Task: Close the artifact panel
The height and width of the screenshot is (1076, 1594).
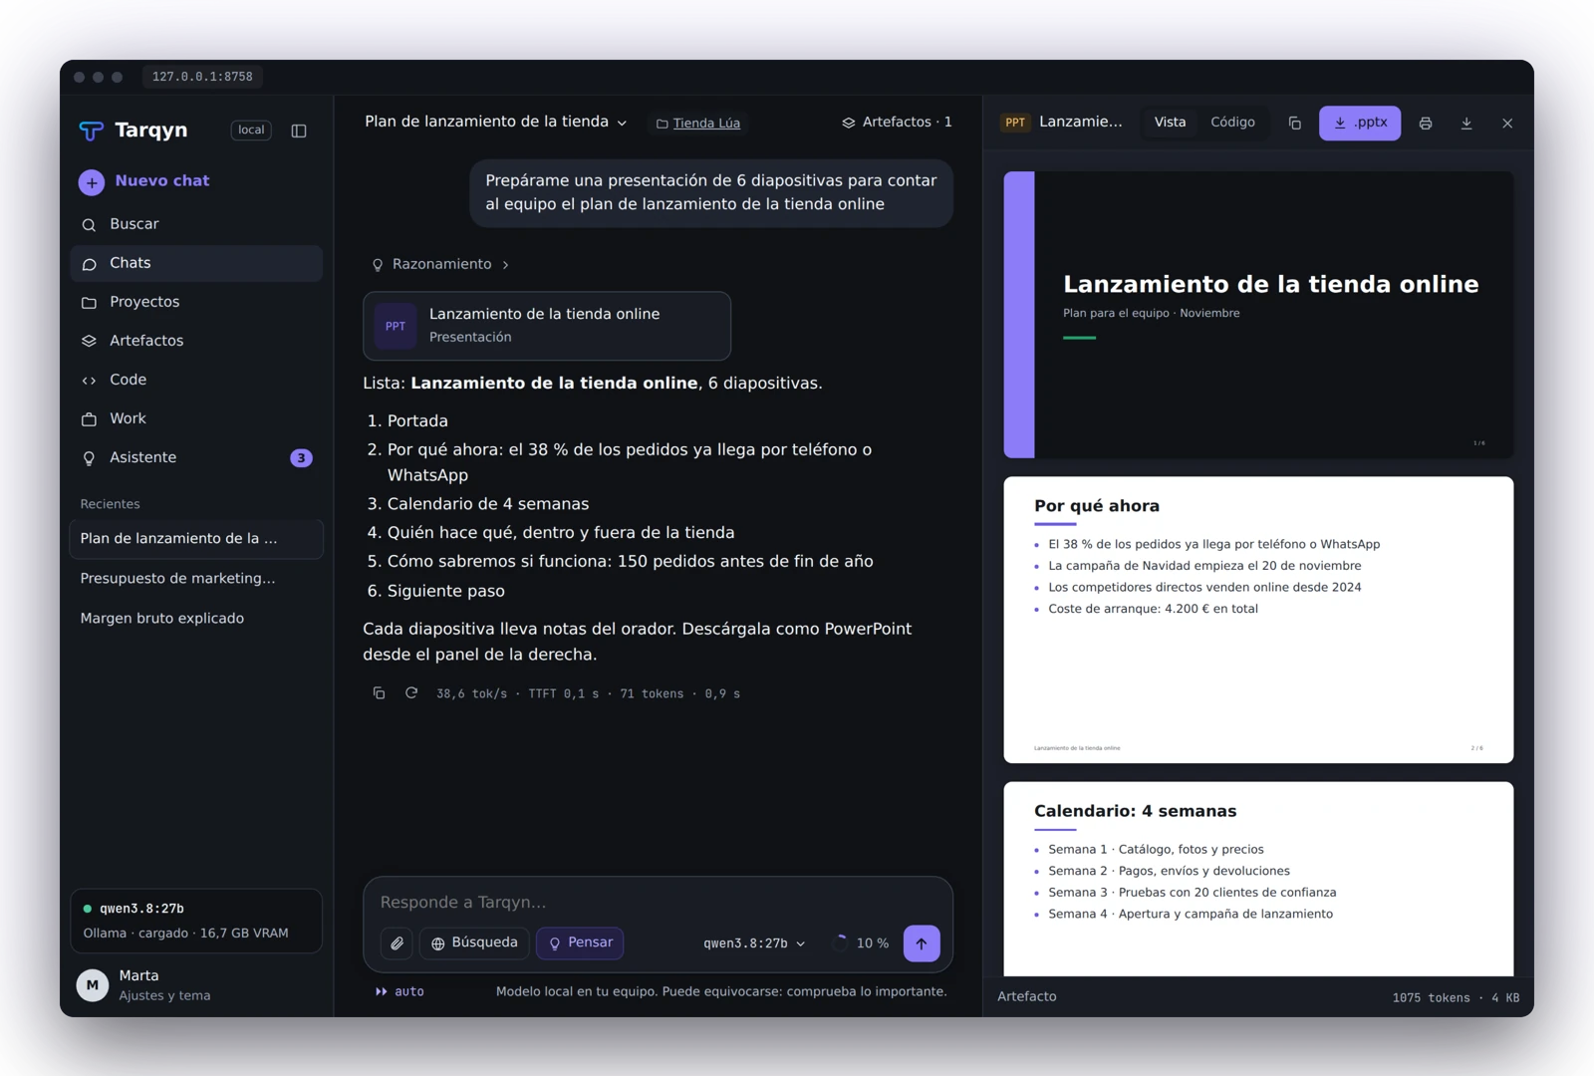Action: (1507, 124)
